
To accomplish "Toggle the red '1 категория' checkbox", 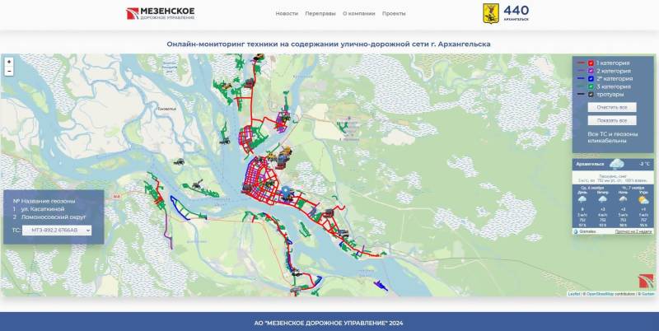I will click(591, 63).
